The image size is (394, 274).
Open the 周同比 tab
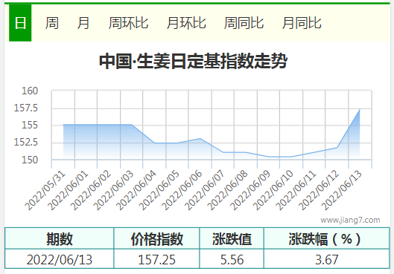244,23
